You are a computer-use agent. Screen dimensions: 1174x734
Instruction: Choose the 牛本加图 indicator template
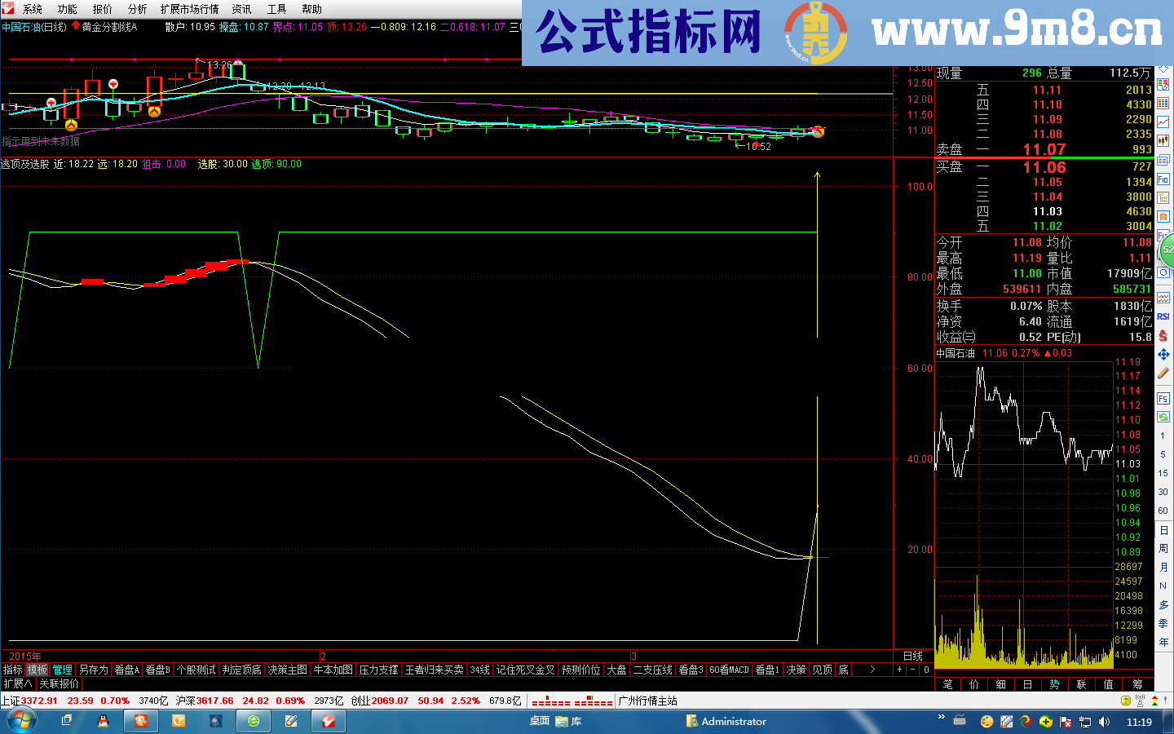(x=333, y=670)
